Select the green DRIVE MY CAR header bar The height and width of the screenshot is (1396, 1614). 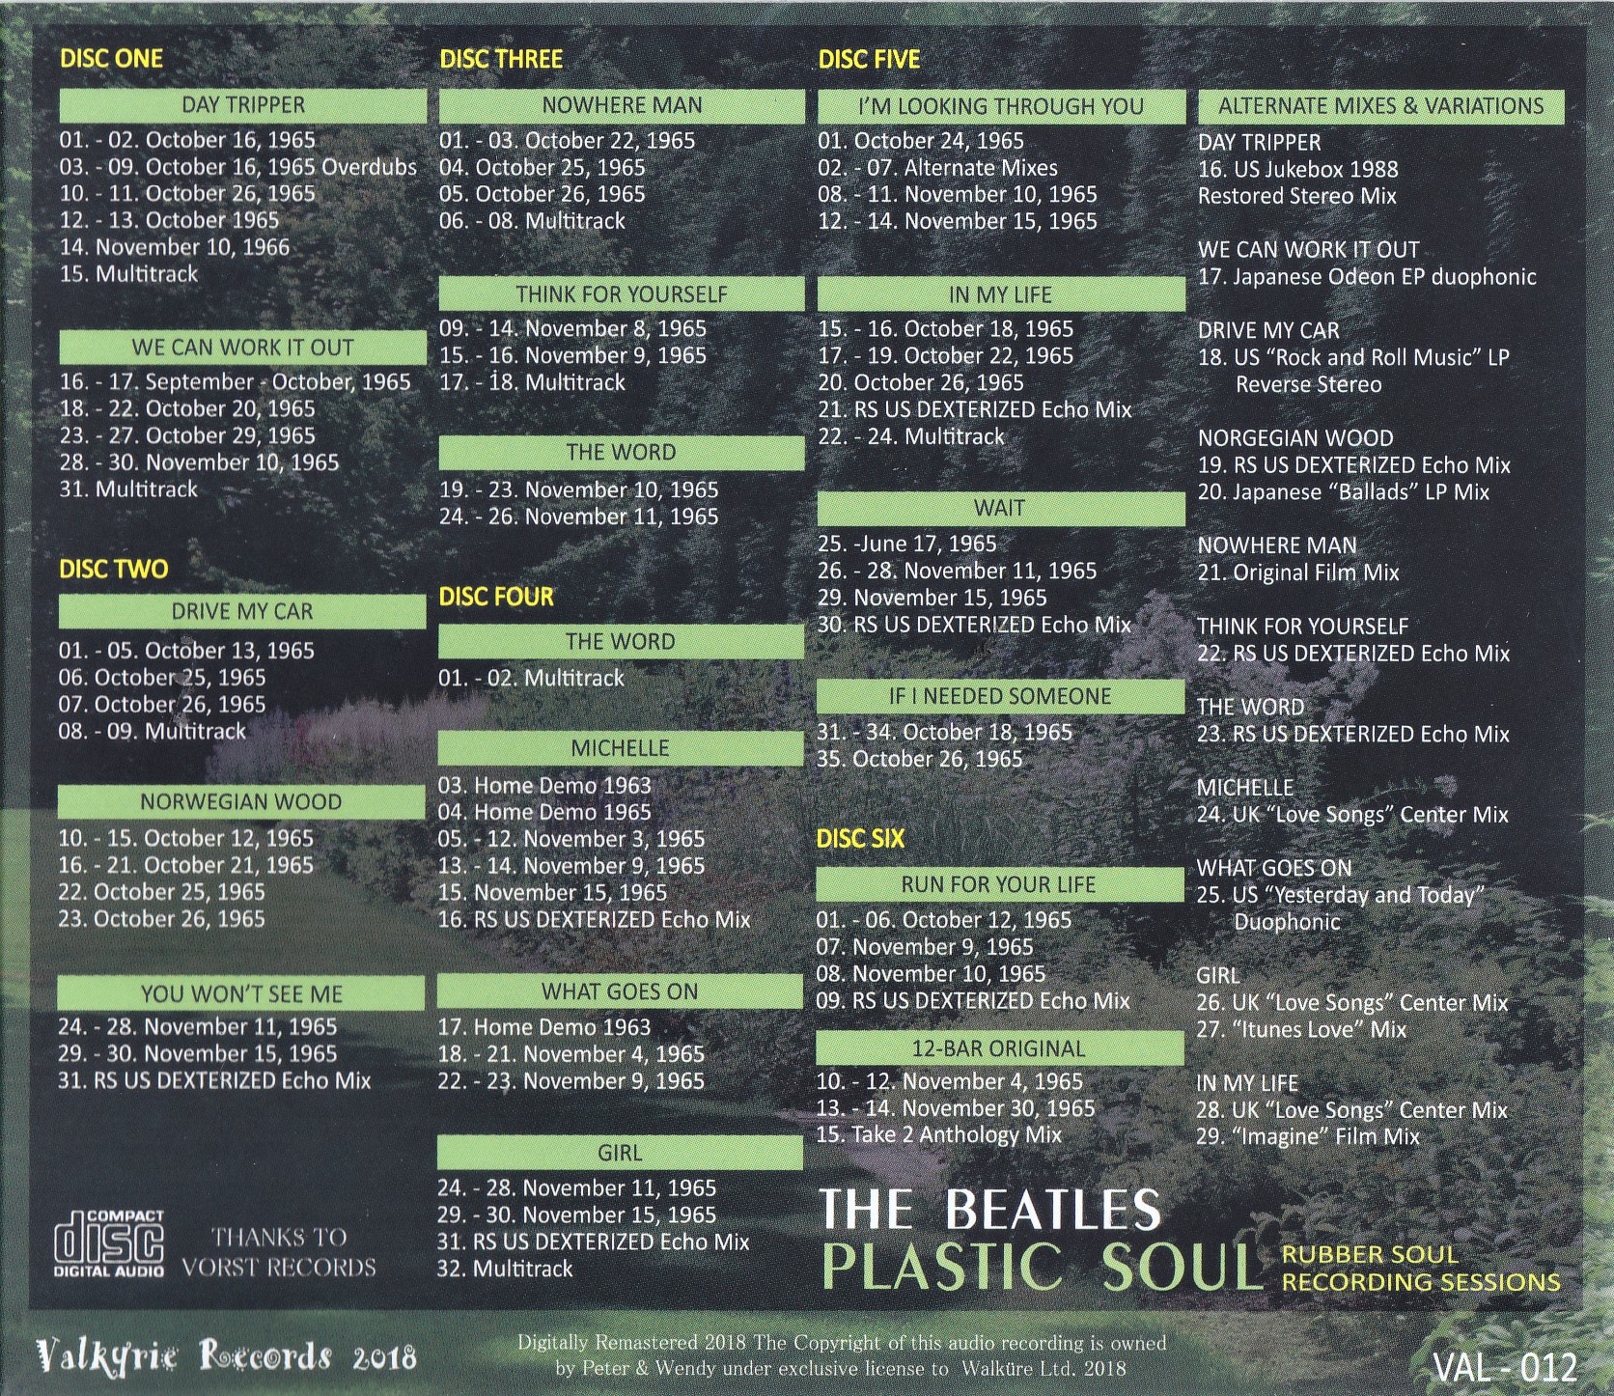pos(241,612)
